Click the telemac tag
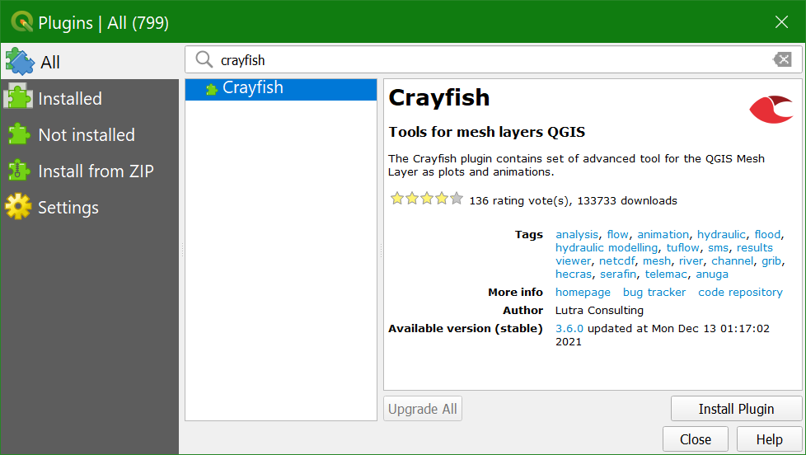 [x=666, y=274]
